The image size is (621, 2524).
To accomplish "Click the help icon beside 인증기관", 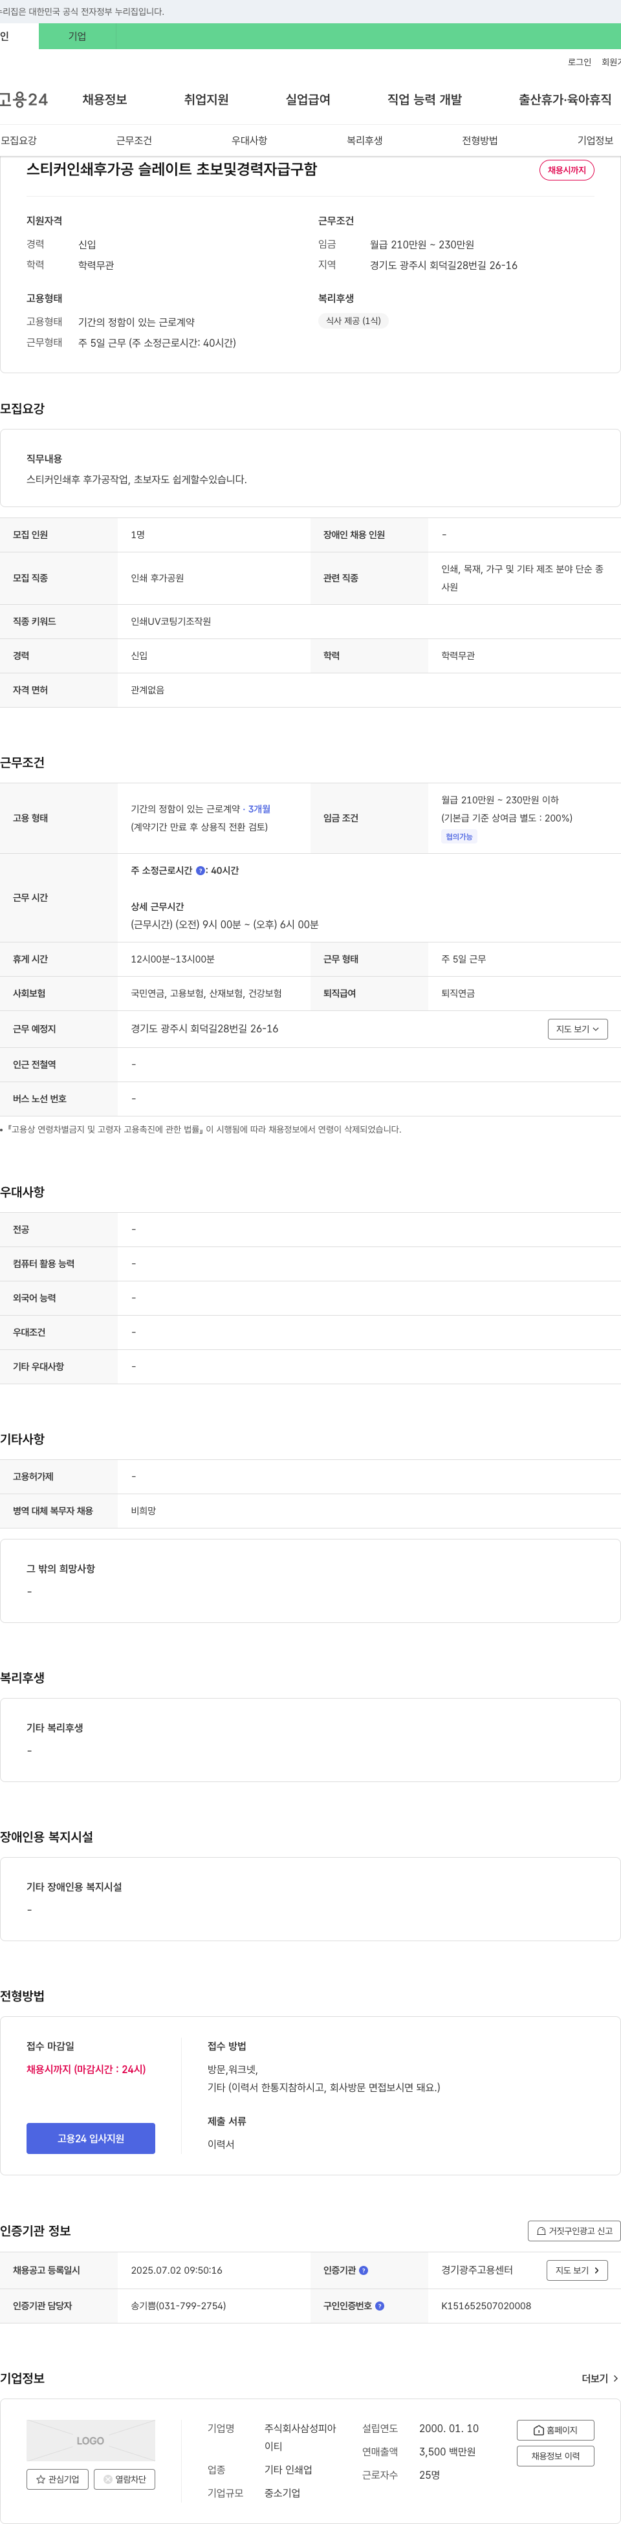I will click(364, 2270).
